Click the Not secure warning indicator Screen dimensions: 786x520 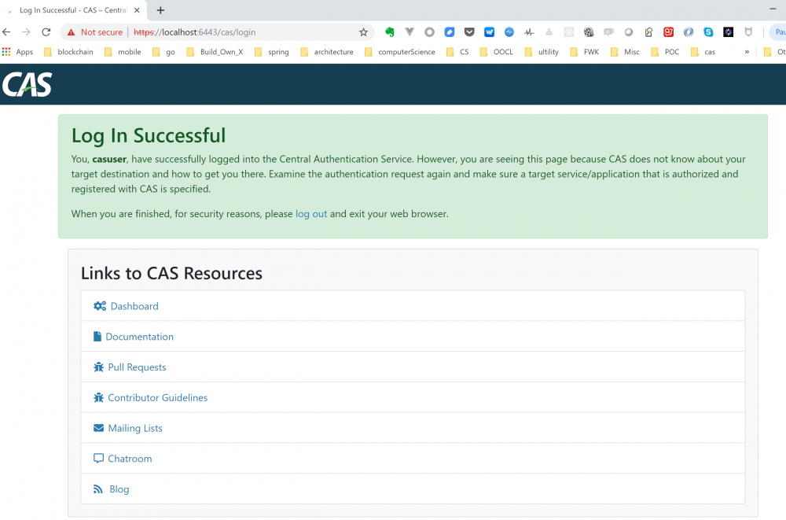click(x=95, y=32)
